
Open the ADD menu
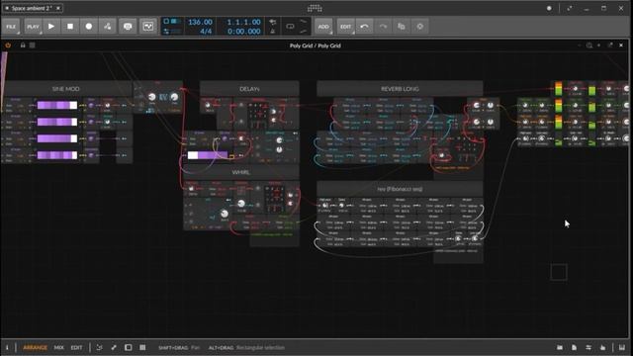point(323,27)
